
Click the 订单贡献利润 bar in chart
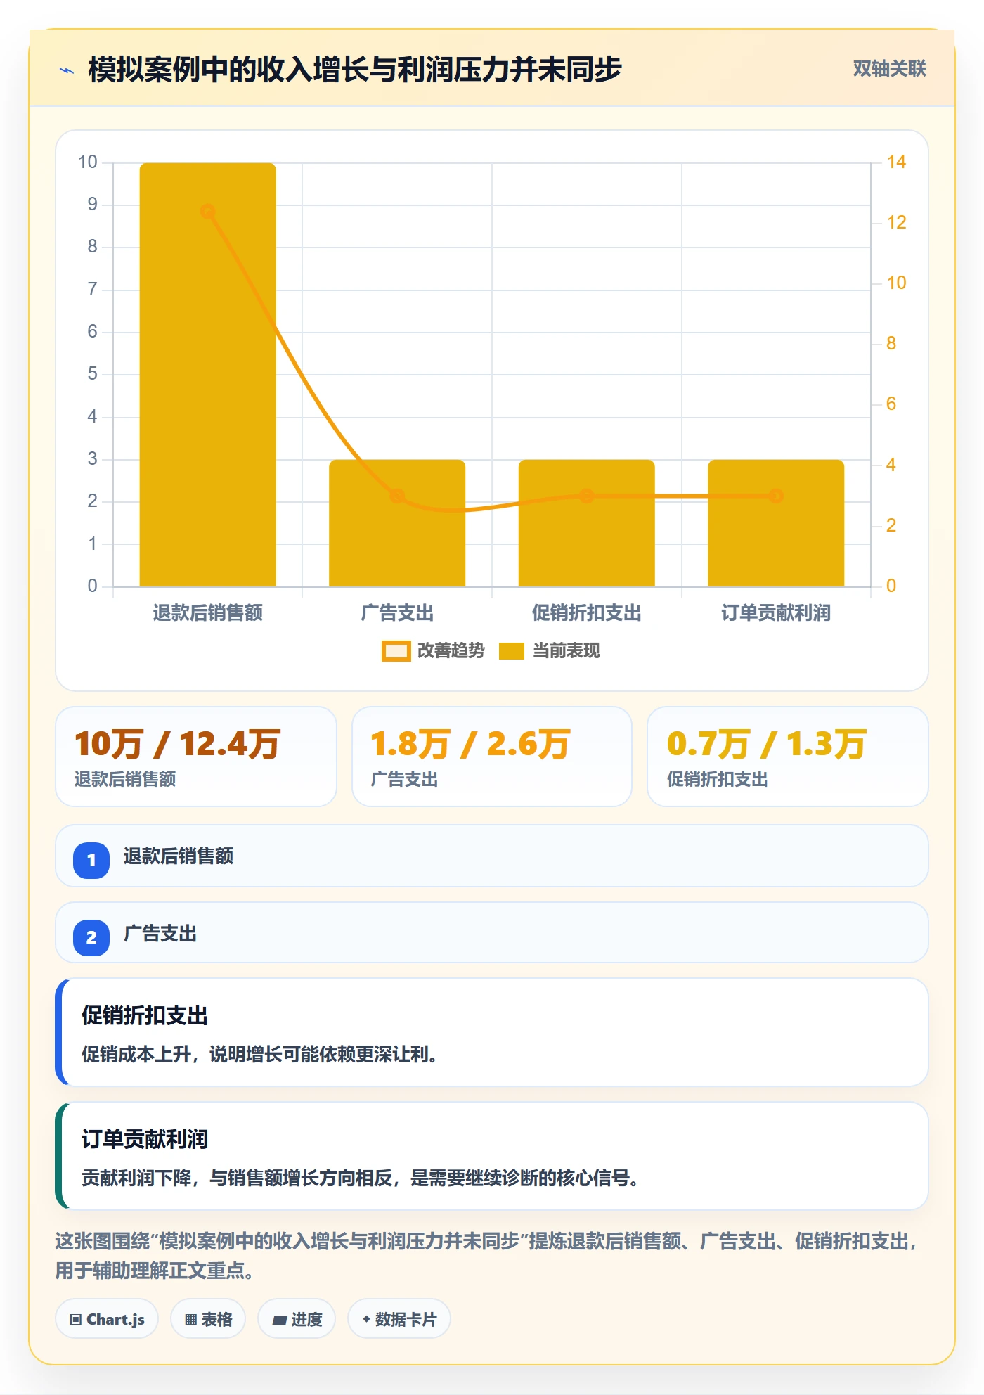point(776,523)
